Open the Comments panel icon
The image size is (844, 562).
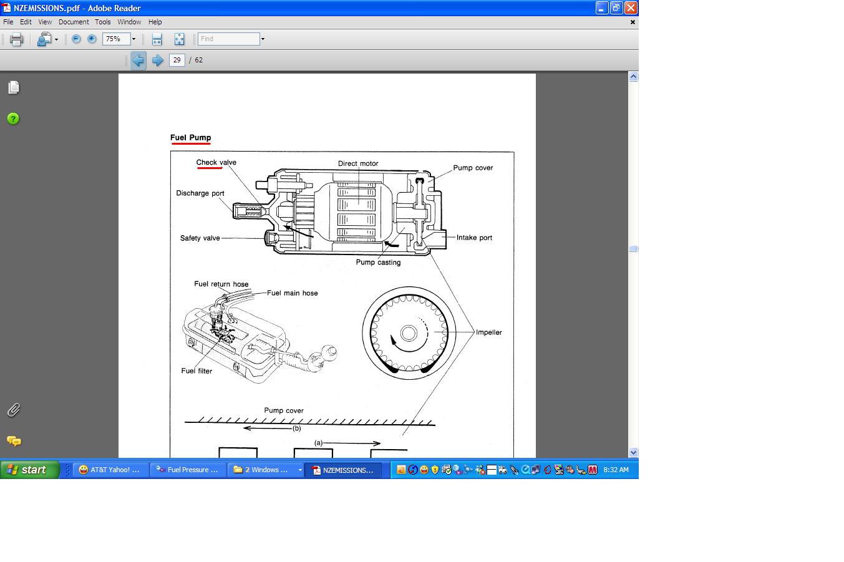point(14,441)
